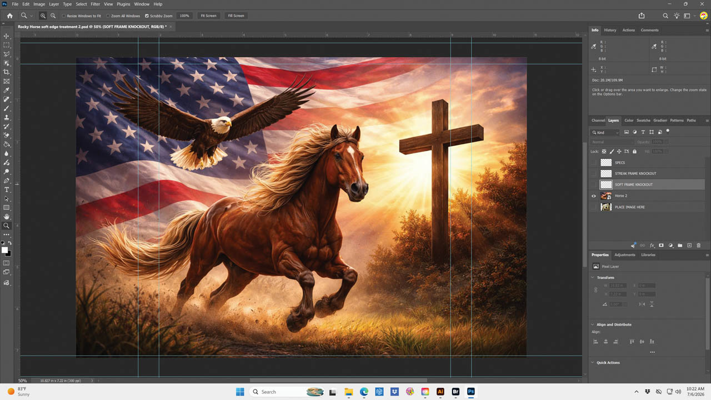Hide the Horse 2 layer
711x400 pixels.
tap(593, 196)
